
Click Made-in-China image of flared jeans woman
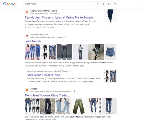coord(81,52)
